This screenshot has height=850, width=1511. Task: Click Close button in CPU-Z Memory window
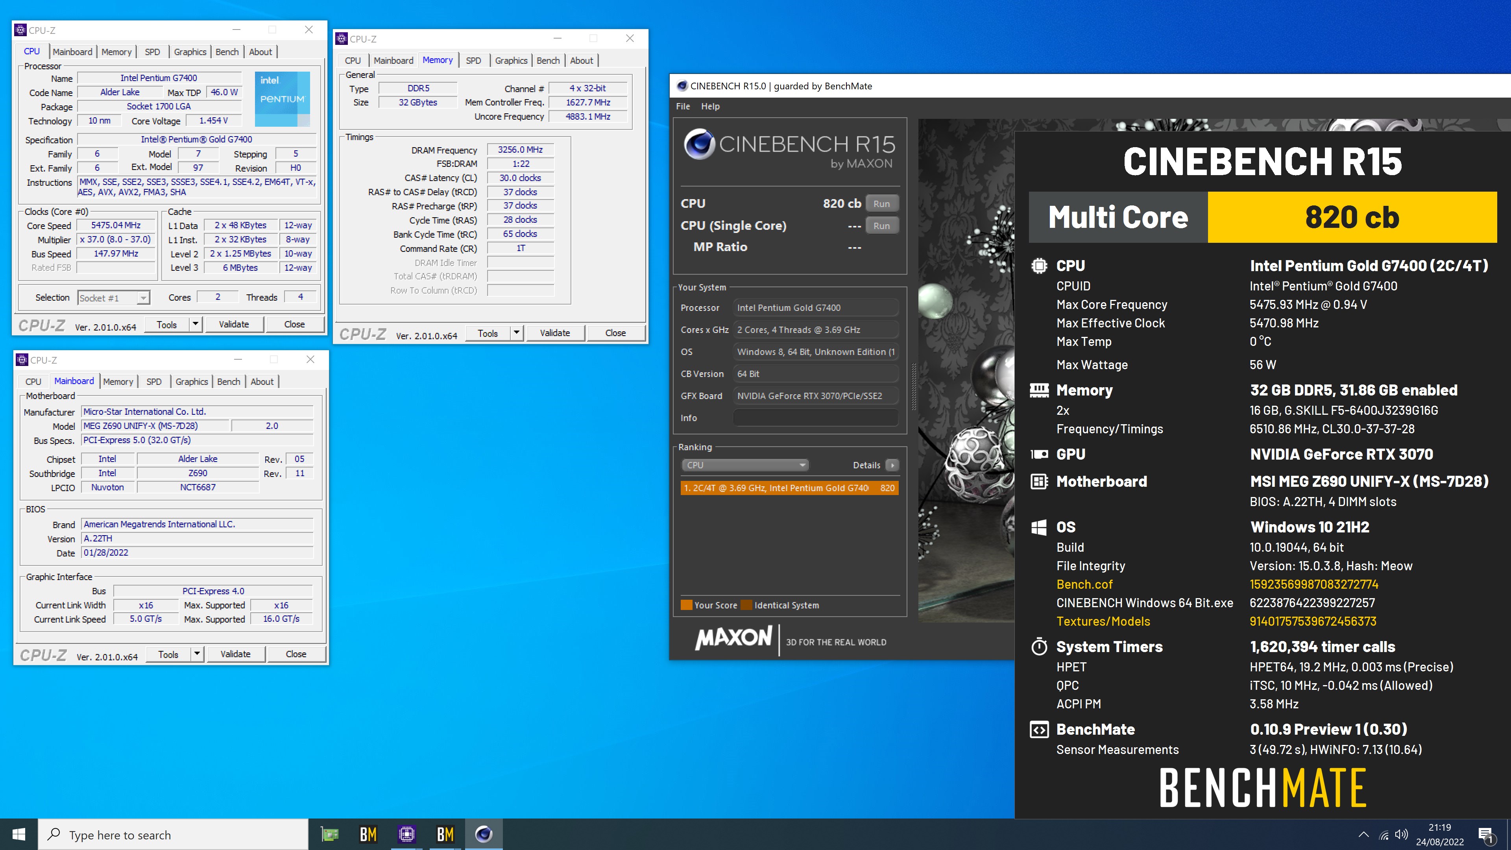pyautogui.click(x=615, y=333)
